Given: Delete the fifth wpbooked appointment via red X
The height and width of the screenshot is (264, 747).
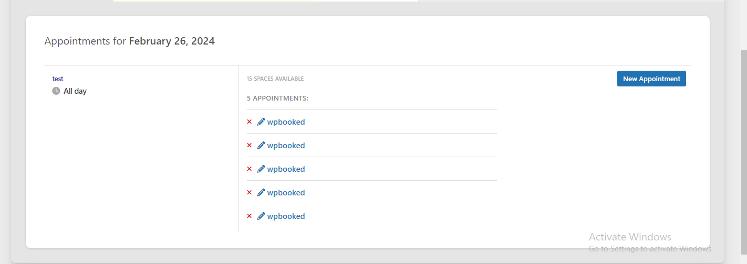Looking at the screenshot, I should [250, 216].
